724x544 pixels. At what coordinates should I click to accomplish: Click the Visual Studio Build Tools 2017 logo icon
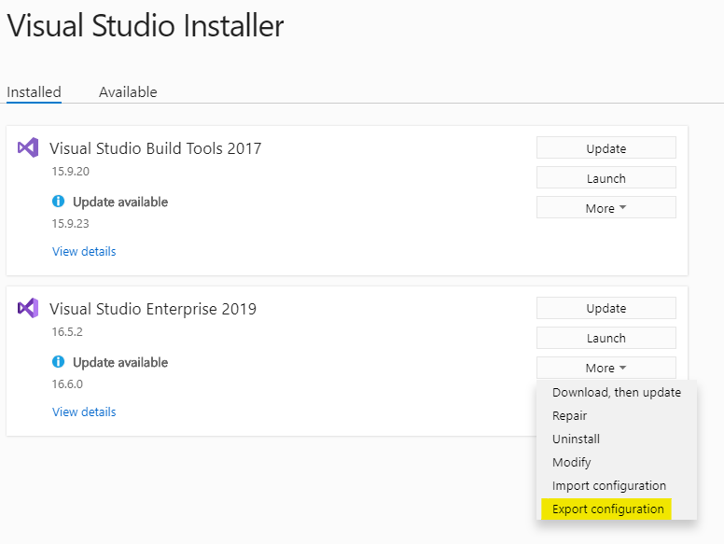[28, 147]
